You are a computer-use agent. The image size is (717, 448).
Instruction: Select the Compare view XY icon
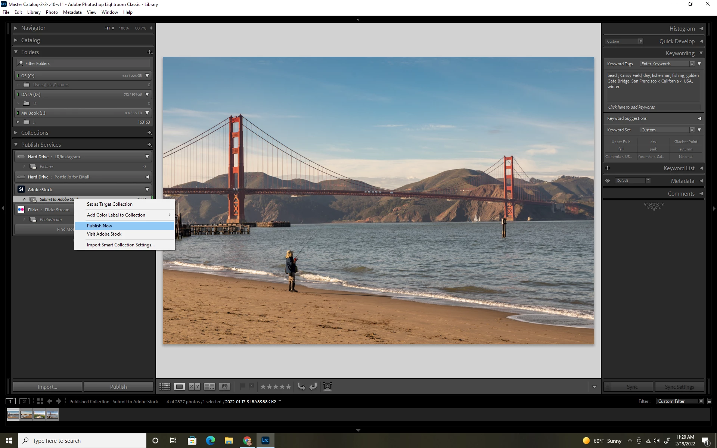point(194,387)
